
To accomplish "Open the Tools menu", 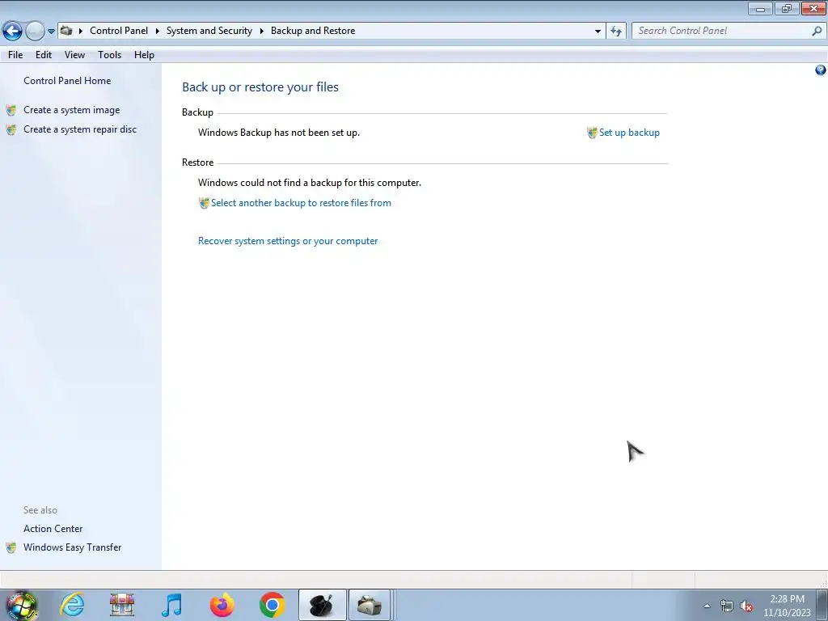I will [109, 55].
